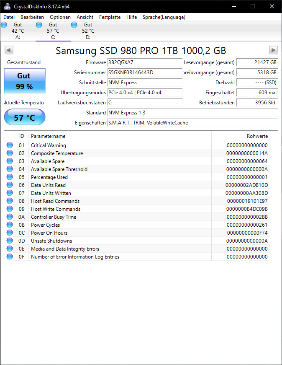Click the blue status orb for drive D:

[x=74, y=25]
